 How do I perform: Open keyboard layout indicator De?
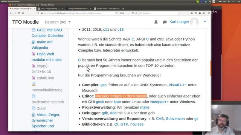coord(214,1)
